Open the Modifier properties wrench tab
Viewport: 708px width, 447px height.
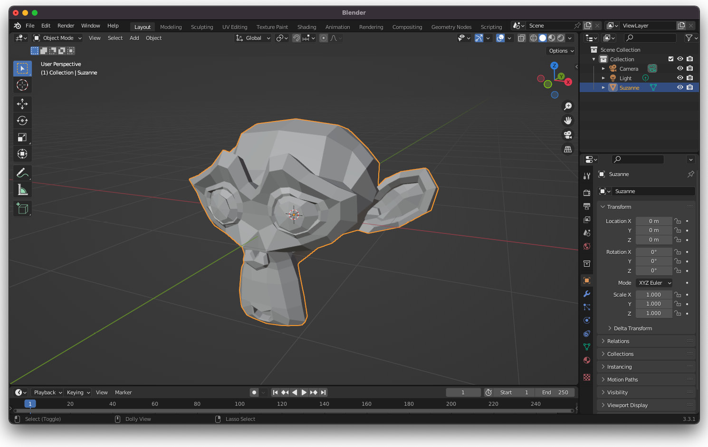click(587, 294)
